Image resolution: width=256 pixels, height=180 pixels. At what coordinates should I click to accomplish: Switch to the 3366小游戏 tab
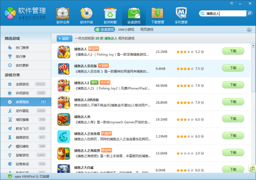[126, 29]
